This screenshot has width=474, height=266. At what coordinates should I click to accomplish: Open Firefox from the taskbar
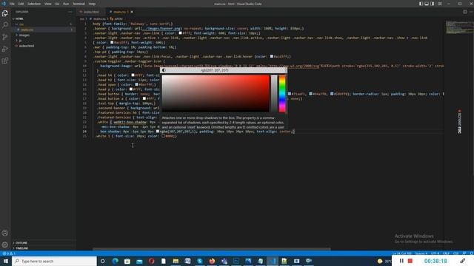pyautogui.click(x=212, y=261)
